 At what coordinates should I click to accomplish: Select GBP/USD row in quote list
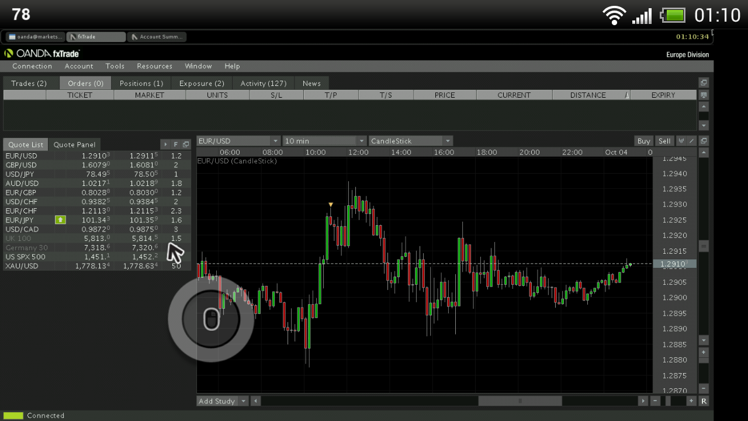pos(96,165)
